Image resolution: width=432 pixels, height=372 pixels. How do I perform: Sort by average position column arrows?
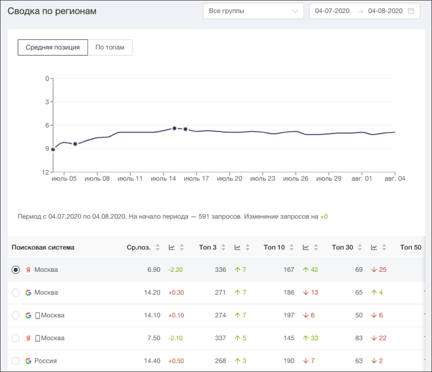pyautogui.click(x=157, y=248)
